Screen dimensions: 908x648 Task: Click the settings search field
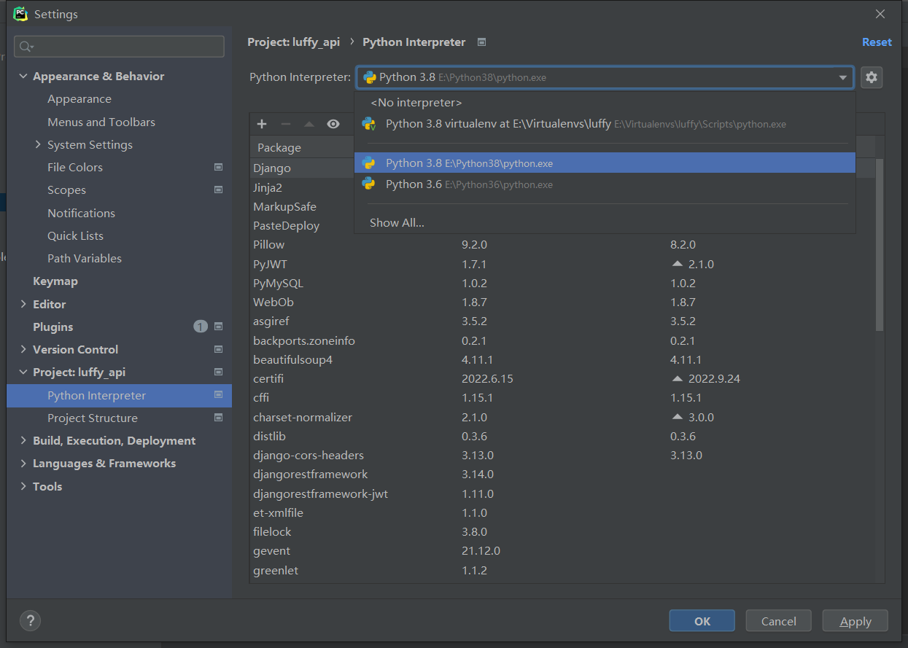[x=120, y=47]
